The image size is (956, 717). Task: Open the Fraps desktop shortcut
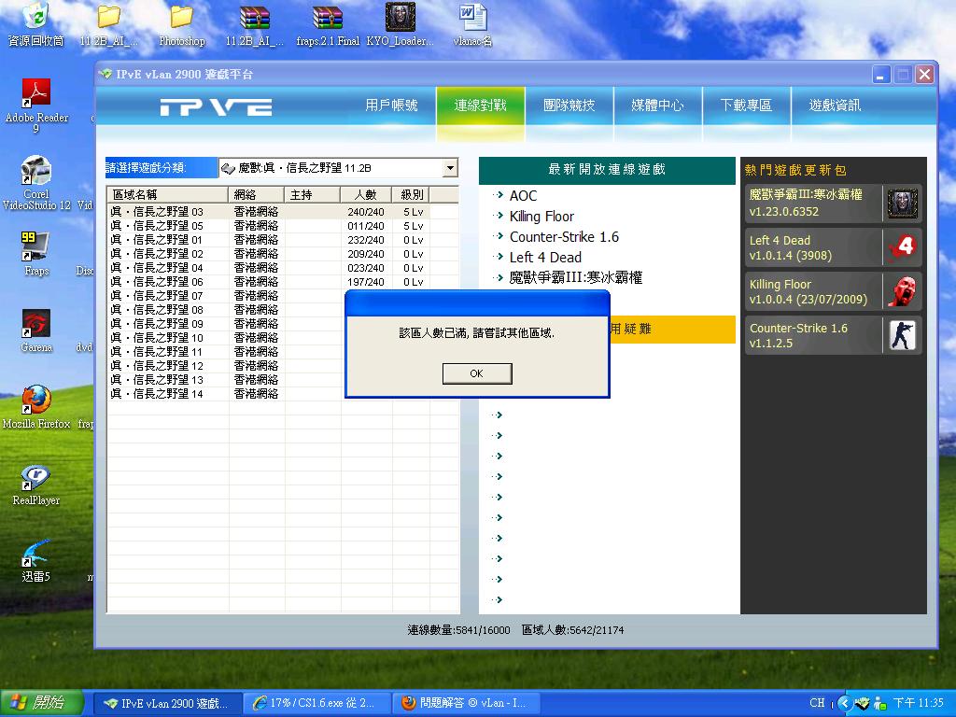coord(36,248)
